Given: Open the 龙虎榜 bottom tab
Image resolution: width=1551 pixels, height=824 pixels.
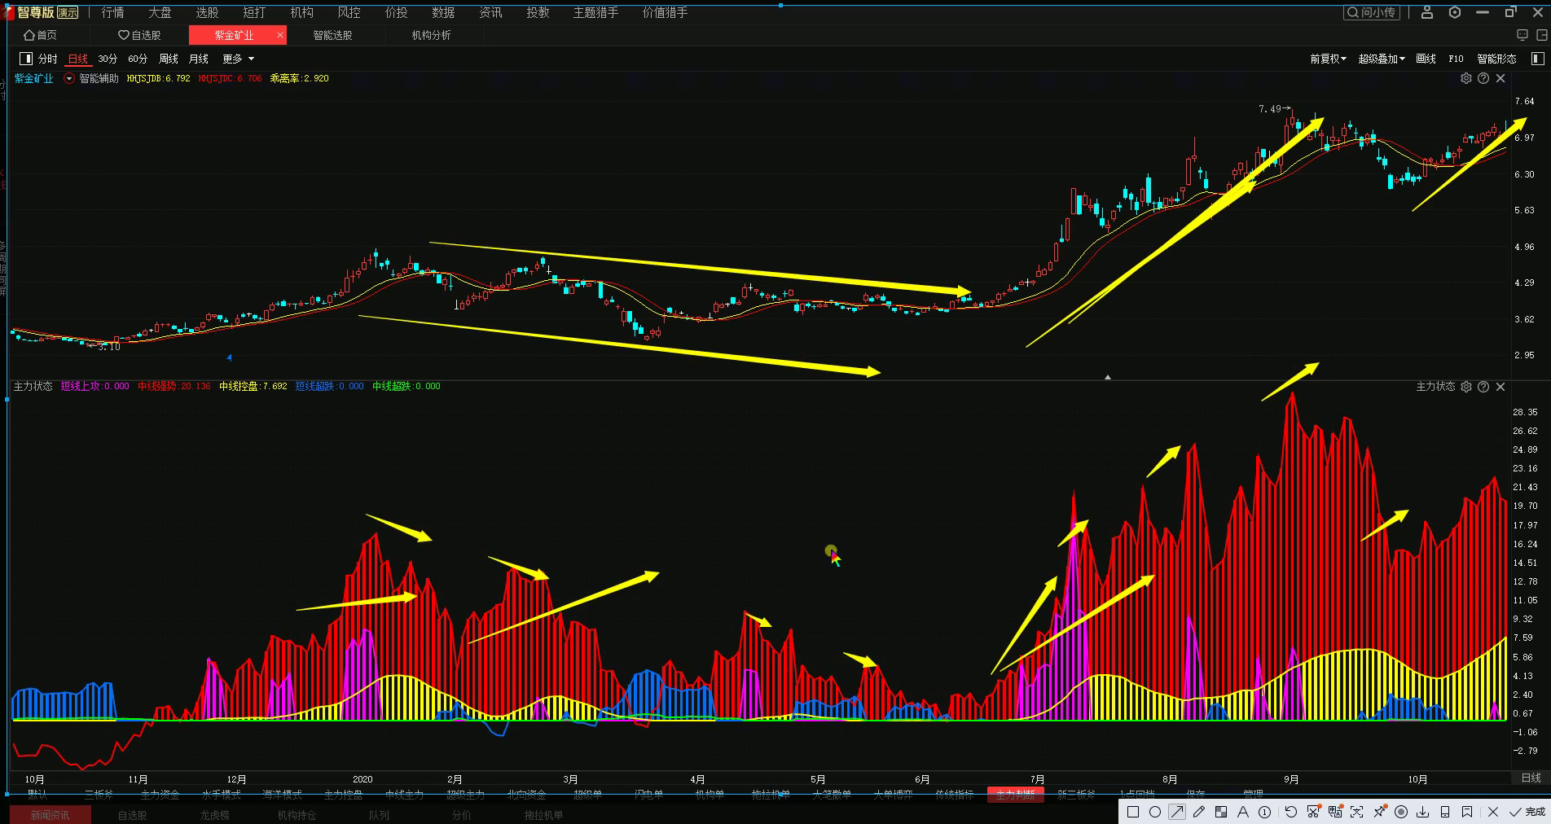Looking at the screenshot, I should coord(215,815).
